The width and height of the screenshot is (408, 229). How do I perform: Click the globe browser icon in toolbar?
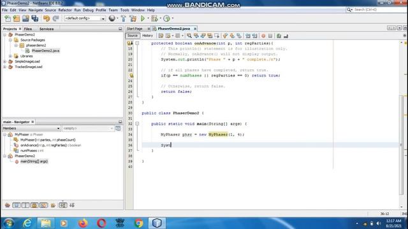[112, 18]
